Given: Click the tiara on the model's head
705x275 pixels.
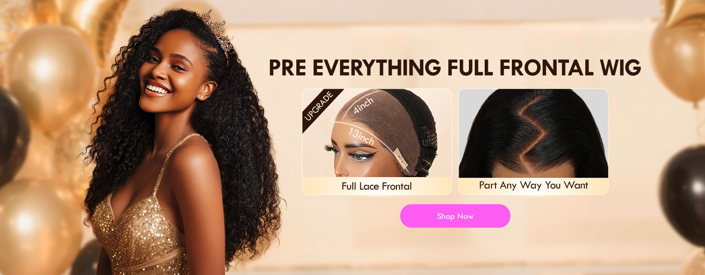Looking at the screenshot, I should 217,31.
